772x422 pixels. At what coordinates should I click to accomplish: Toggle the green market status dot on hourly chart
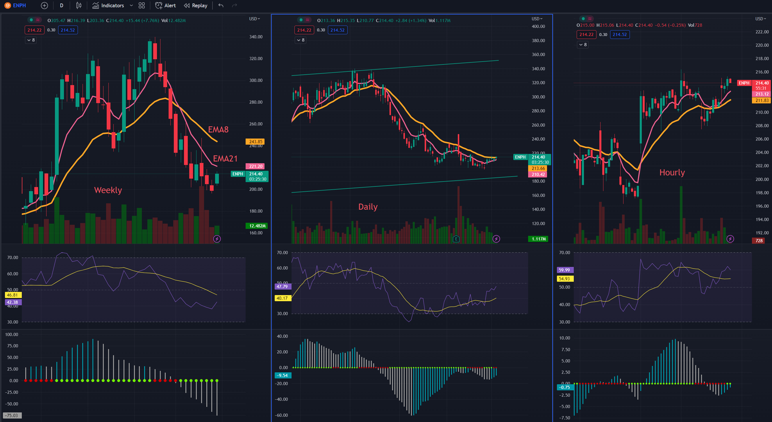583,19
